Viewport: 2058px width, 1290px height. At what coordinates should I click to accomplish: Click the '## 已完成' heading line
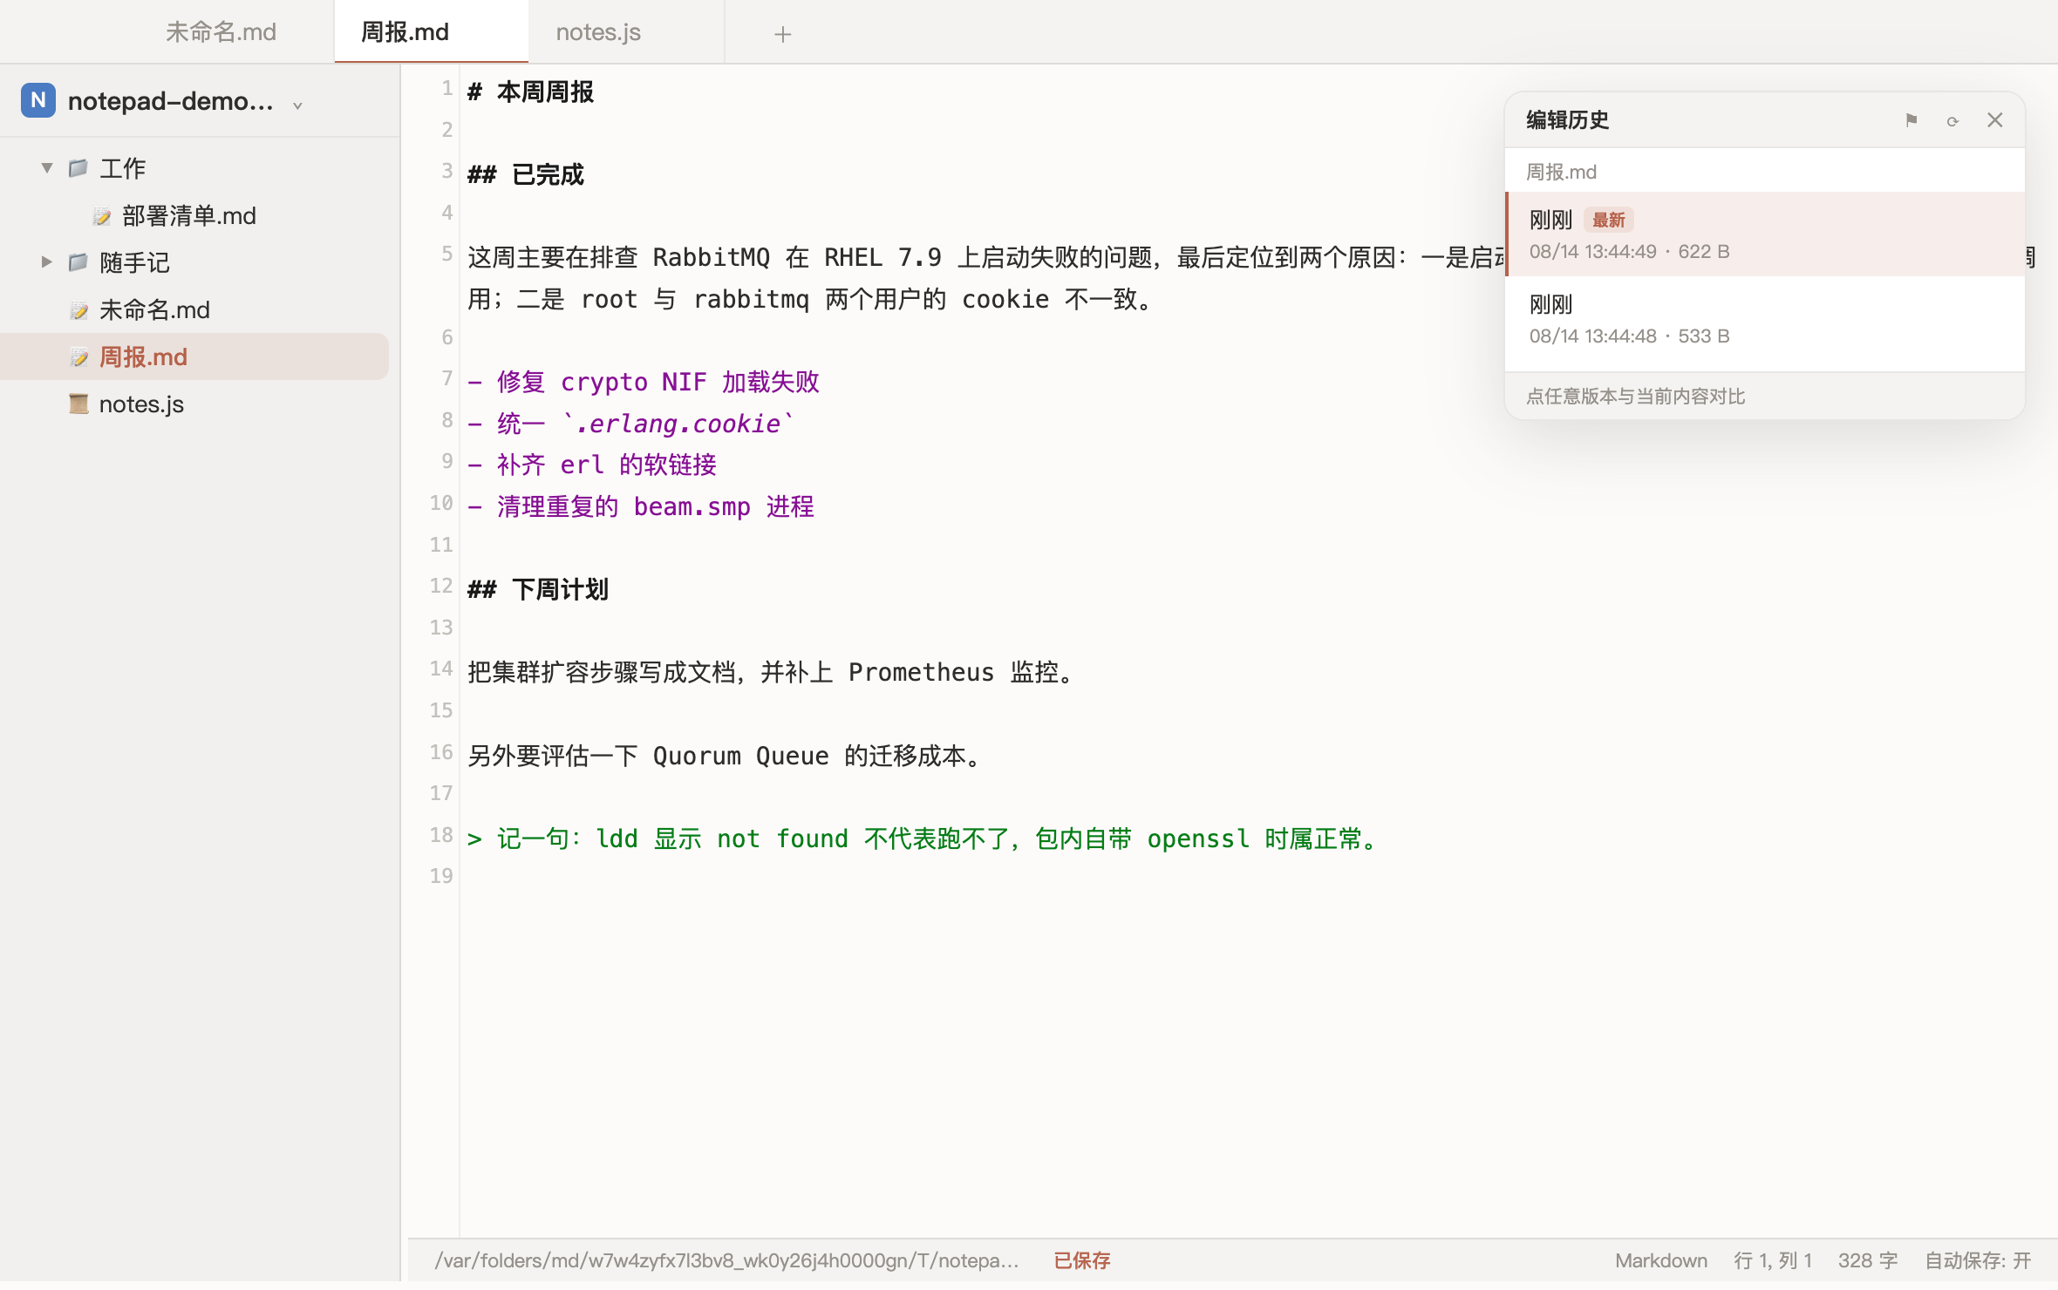click(526, 174)
